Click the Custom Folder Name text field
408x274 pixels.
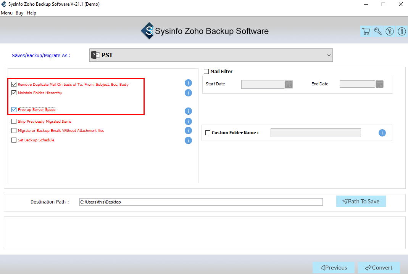[316, 133]
